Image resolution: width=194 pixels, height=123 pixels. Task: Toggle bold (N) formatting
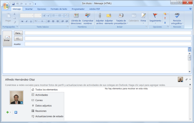click(x=22, y=21)
